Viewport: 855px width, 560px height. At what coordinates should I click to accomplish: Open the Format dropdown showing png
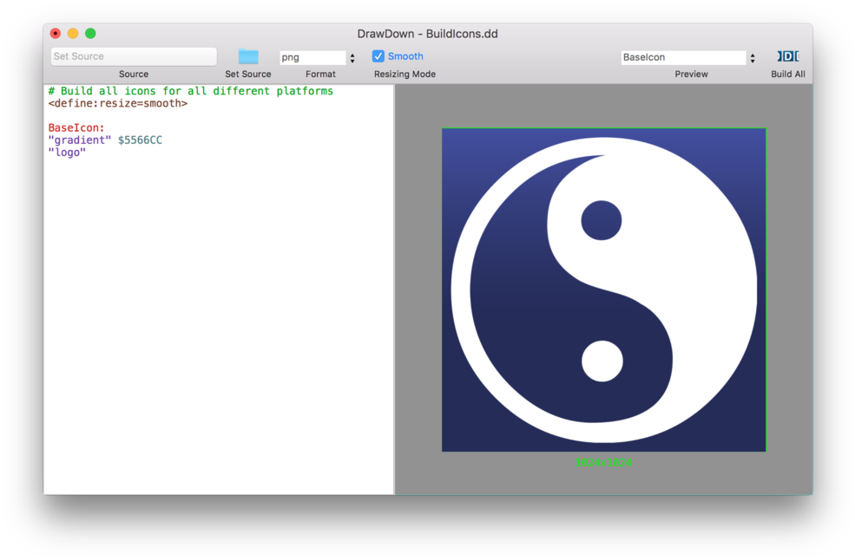pyautogui.click(x=312, y=56)
